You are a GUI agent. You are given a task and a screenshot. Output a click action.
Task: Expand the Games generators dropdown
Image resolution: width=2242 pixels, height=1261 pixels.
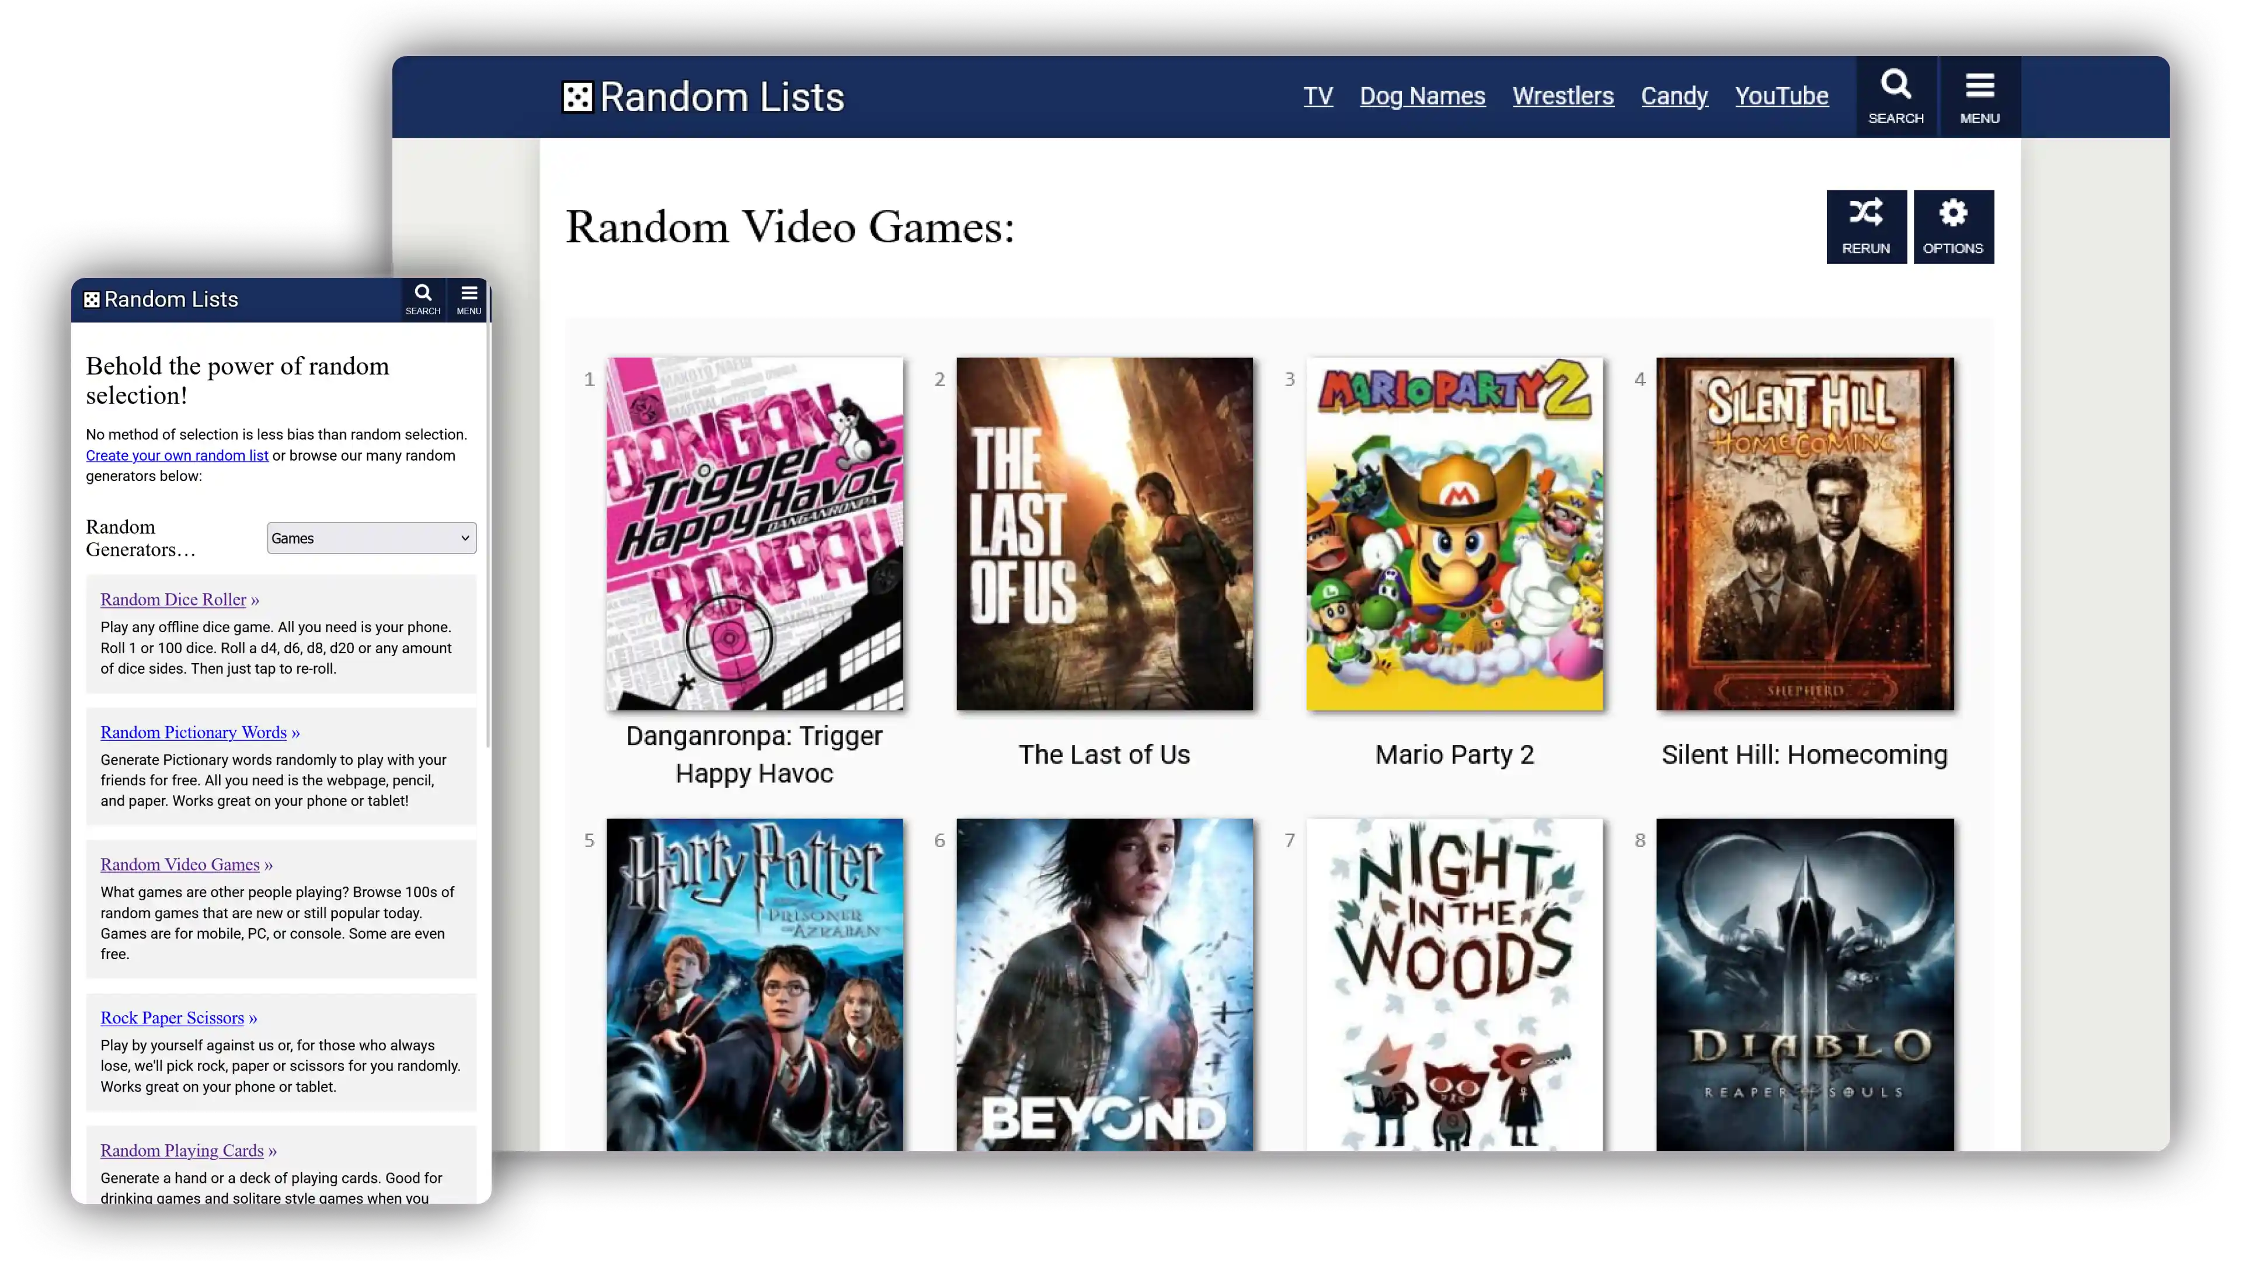pos(371,538)
